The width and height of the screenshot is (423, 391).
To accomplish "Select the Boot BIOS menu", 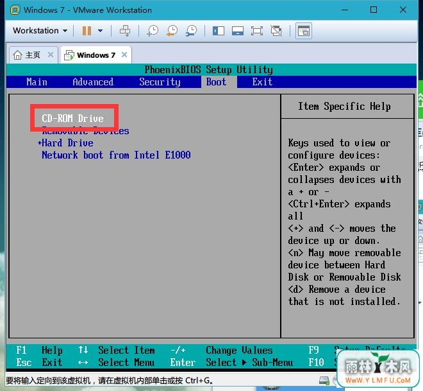I will click(216, 82).
